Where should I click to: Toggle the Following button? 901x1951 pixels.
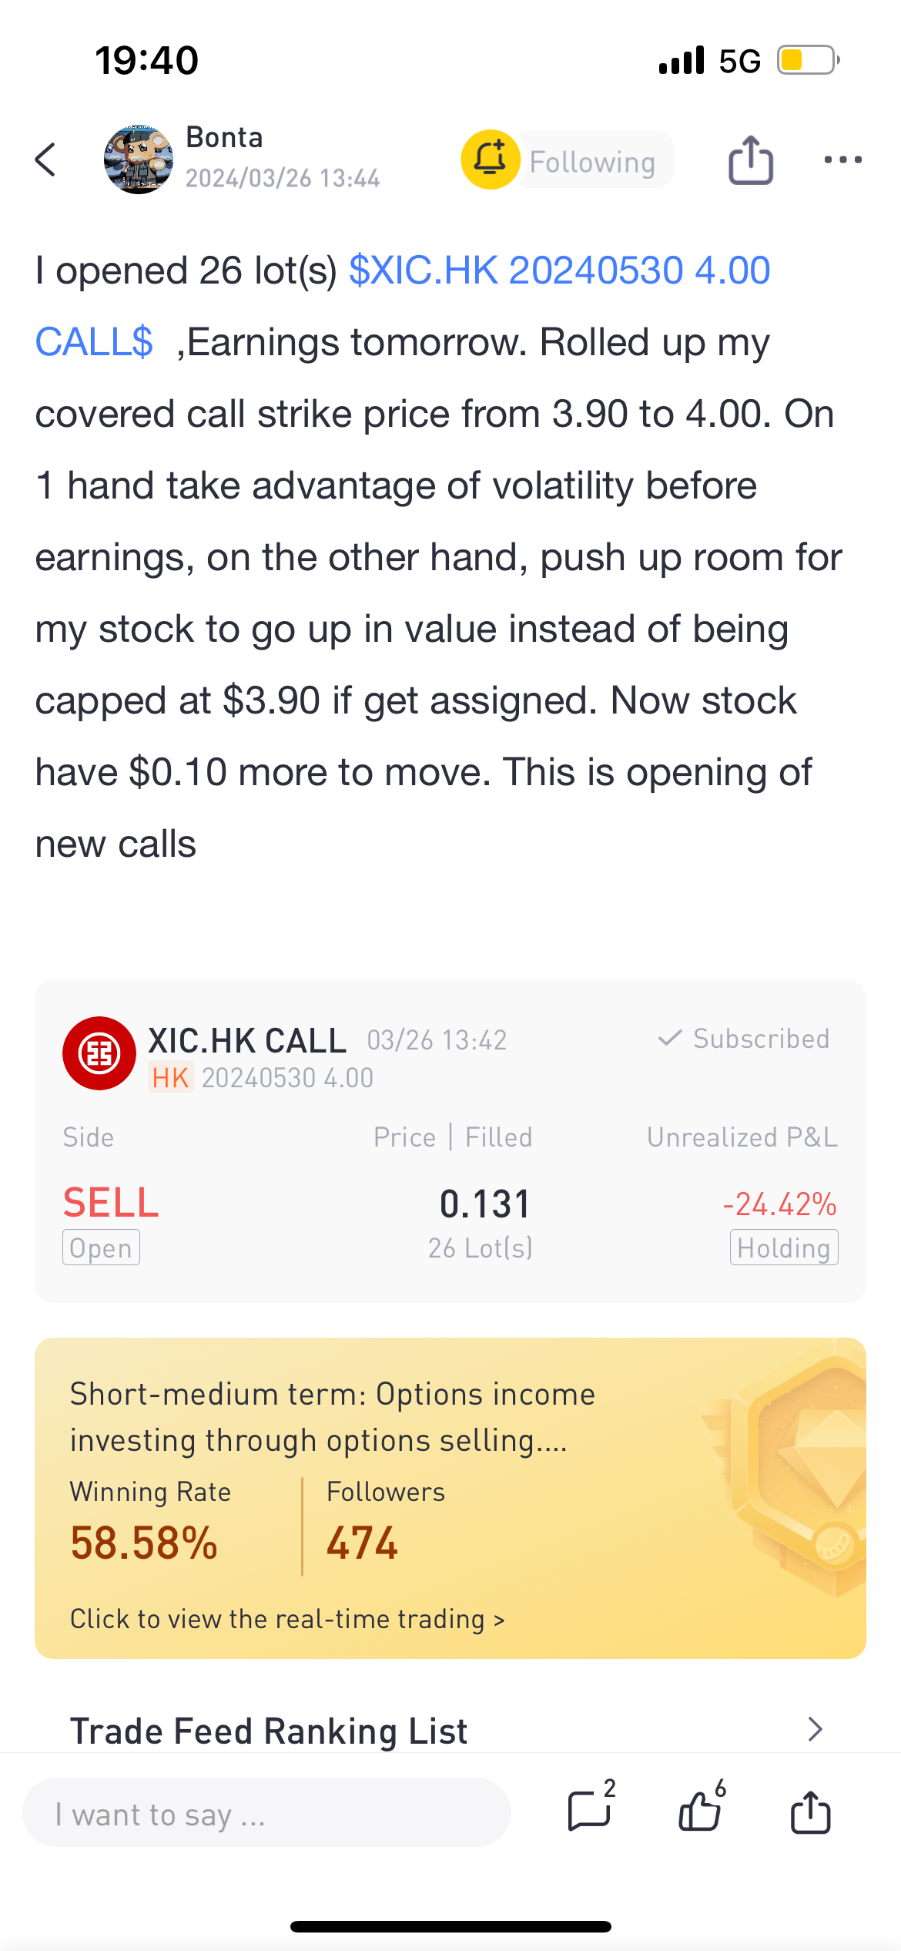[x=593, y=160]
